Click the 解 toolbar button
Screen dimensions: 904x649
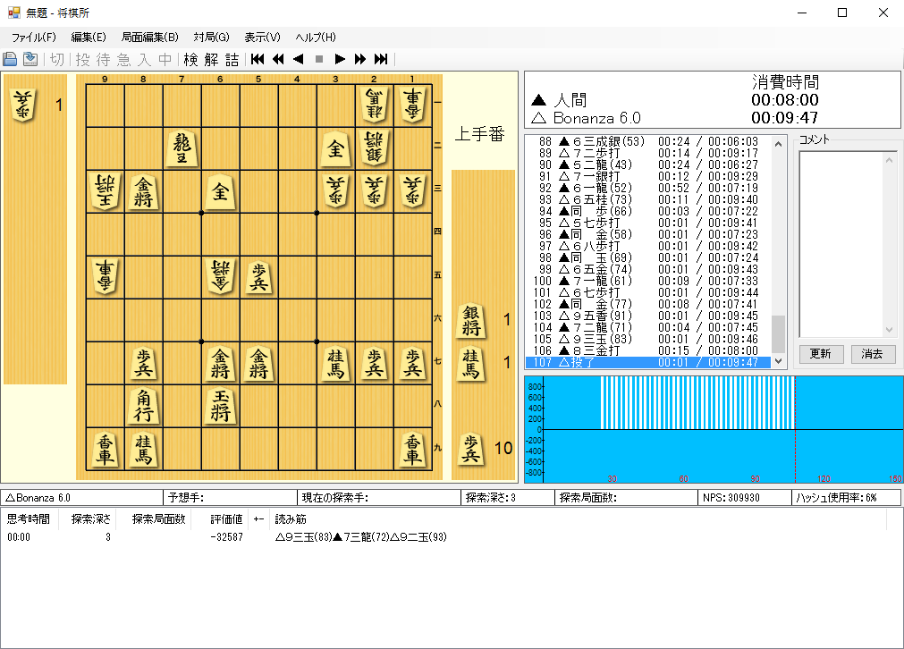click(212, 59)
